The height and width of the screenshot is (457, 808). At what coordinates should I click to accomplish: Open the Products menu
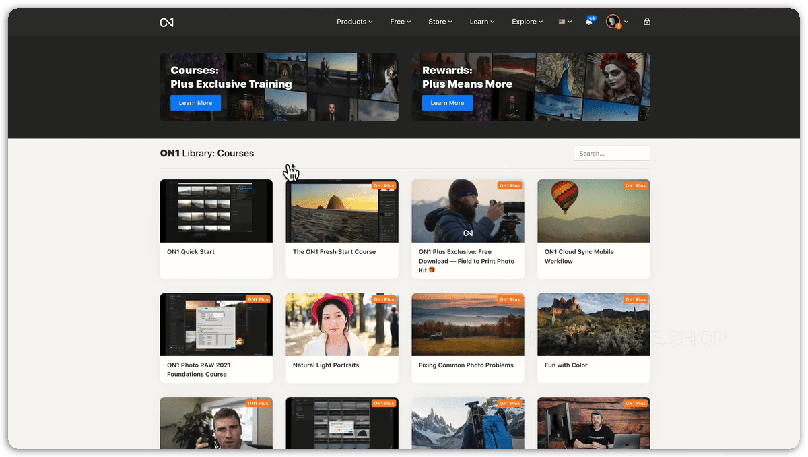[x=355, y=22]
